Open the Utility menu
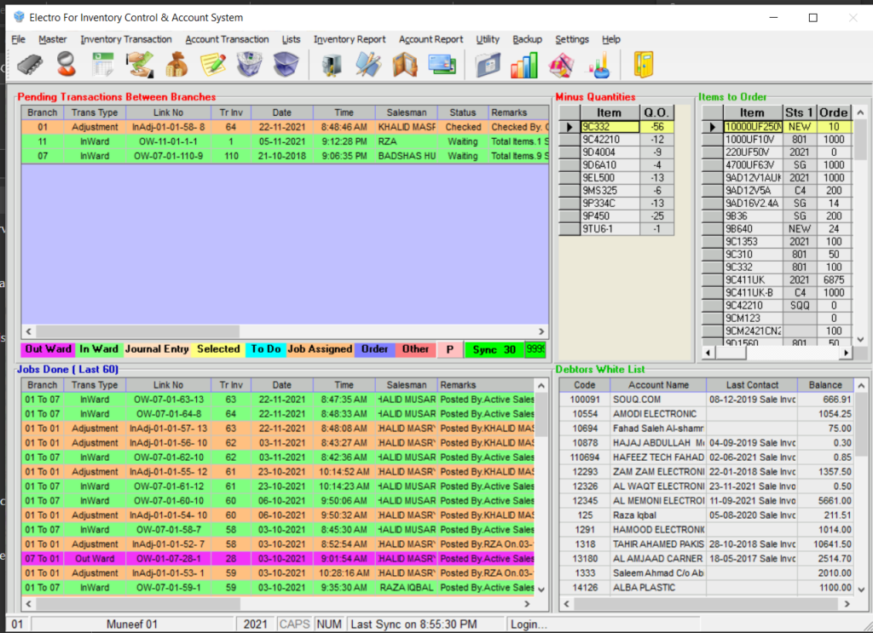Screen dimensions: 873x633 coord(488,39)
